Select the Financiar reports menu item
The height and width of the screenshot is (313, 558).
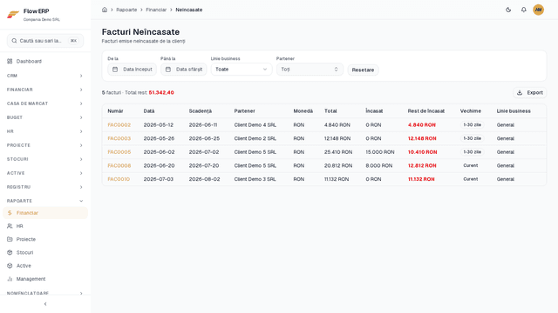coord(45,213)
